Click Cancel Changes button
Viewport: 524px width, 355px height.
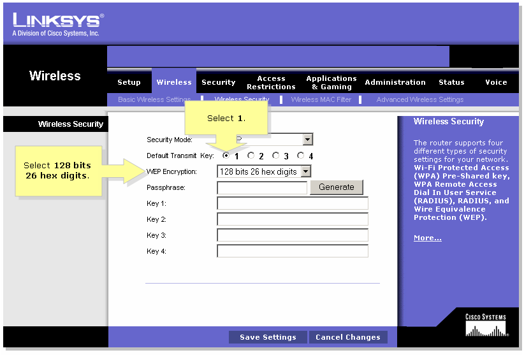pos(348,337)
